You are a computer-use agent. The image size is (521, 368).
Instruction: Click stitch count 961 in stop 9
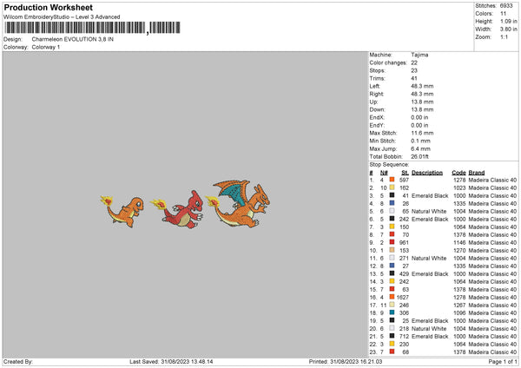(x=404, y=242)
